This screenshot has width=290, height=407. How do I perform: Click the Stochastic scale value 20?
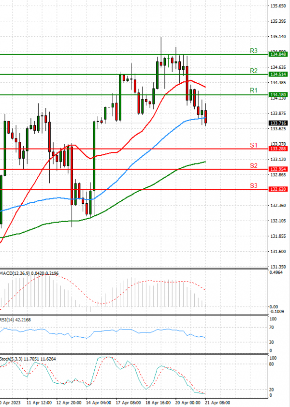(271, 390)
